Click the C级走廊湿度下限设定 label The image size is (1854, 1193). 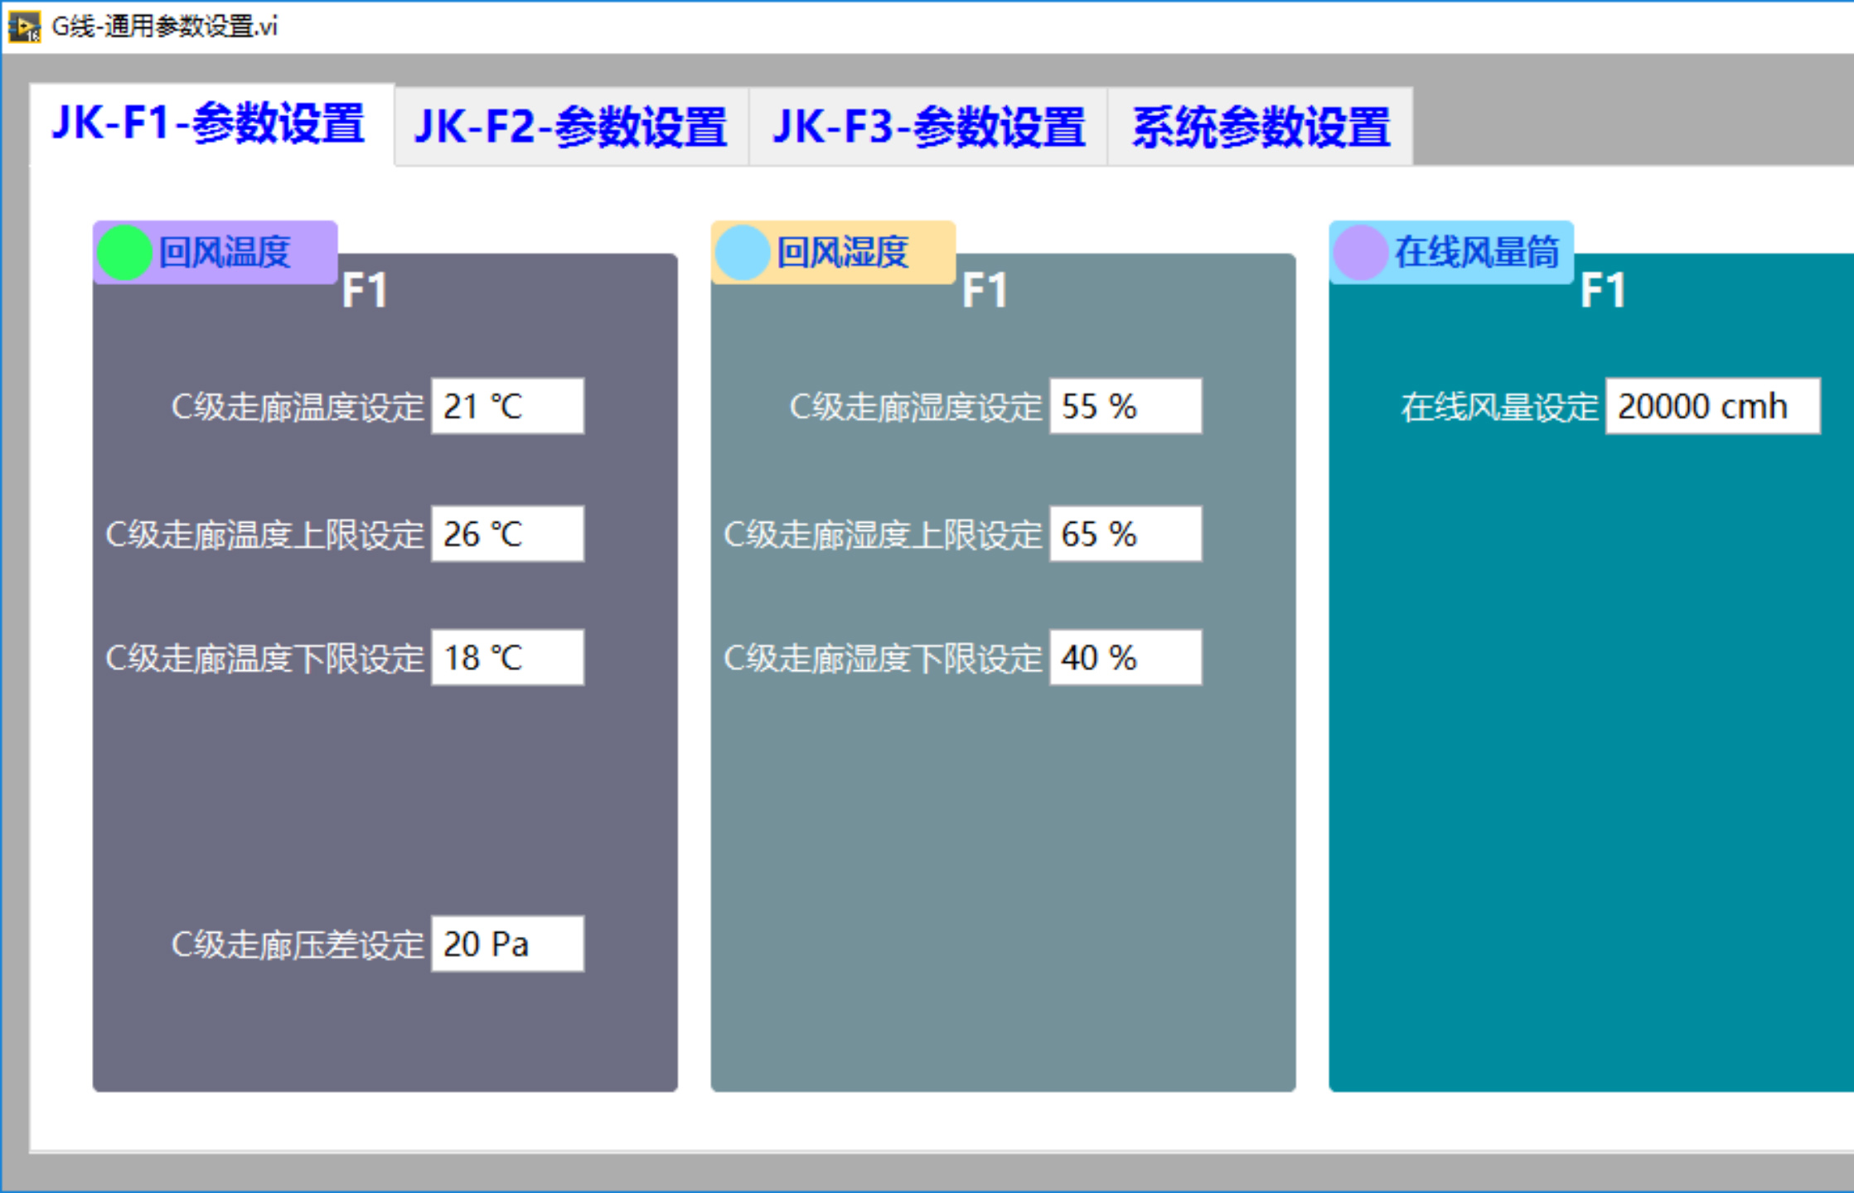(883, 659)
